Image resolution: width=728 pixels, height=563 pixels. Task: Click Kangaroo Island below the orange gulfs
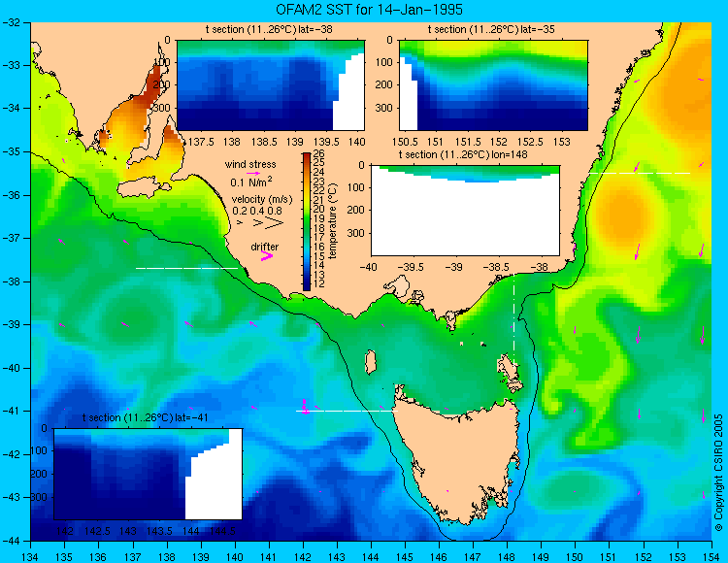pos(143,187)
